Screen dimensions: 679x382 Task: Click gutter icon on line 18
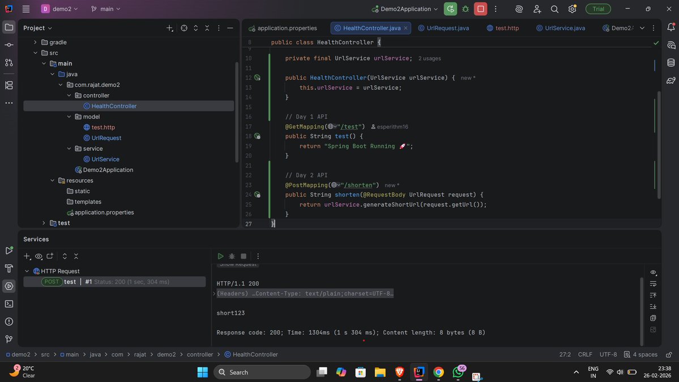tap(257, 136)
